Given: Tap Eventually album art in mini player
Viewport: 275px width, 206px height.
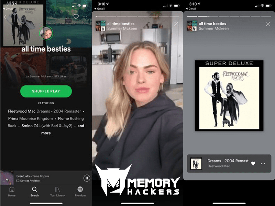Looking at the screenshot, I should click(x=7, y=178).
